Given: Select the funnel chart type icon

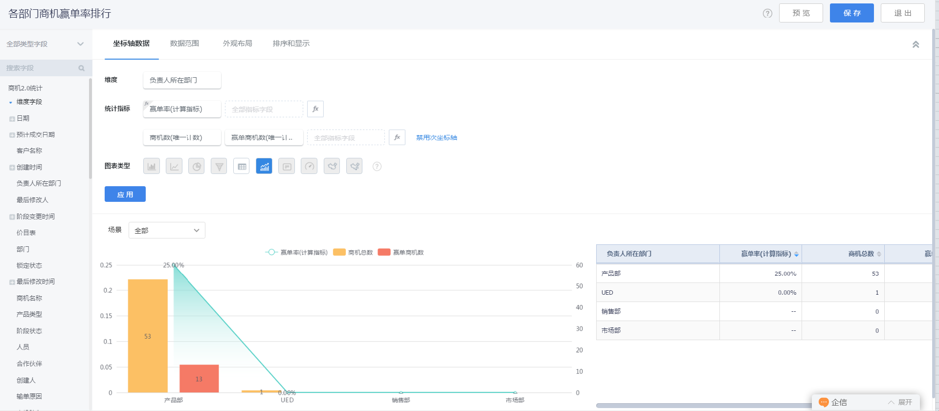Looking at the screenshot, I should tap(219, 166).
